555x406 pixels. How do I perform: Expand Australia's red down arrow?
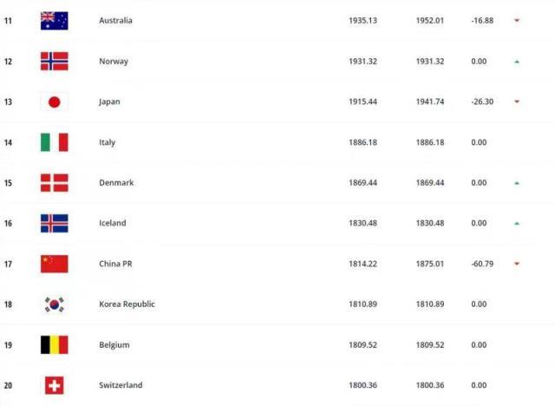point(517,21)
